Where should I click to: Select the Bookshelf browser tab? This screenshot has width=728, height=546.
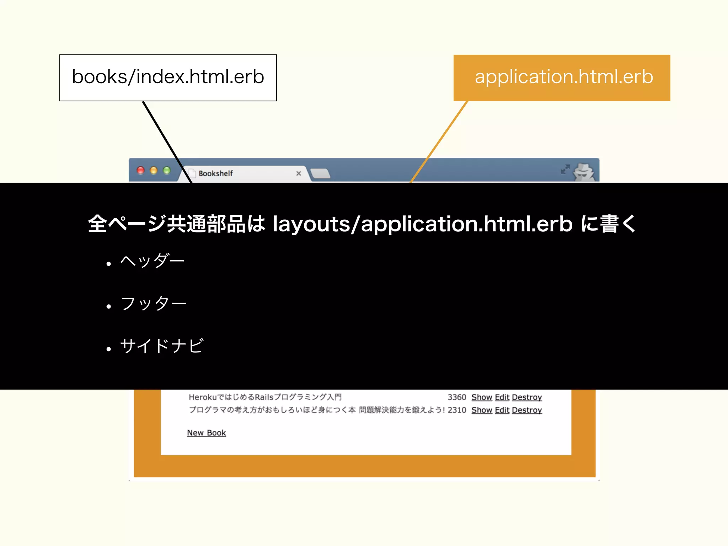tap(245, 173)
